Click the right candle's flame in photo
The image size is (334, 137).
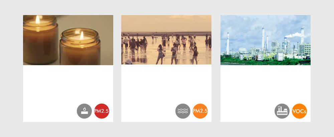[81, 35]
